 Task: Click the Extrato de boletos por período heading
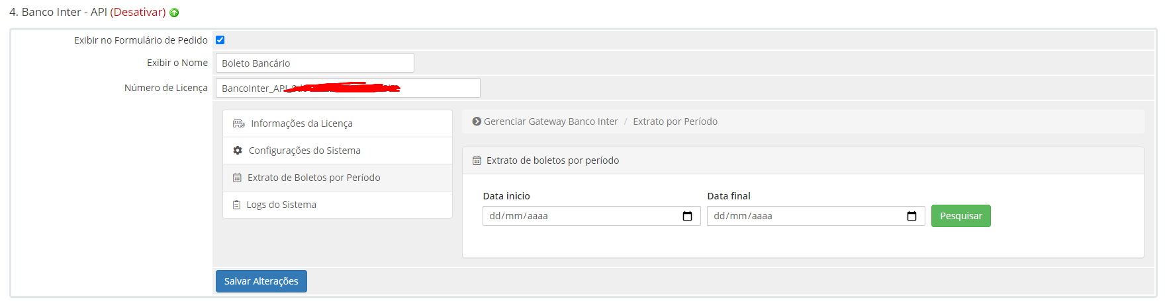tap(553, 160)
